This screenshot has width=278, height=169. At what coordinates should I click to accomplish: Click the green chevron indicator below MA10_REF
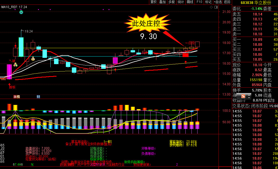pos(21,12)
